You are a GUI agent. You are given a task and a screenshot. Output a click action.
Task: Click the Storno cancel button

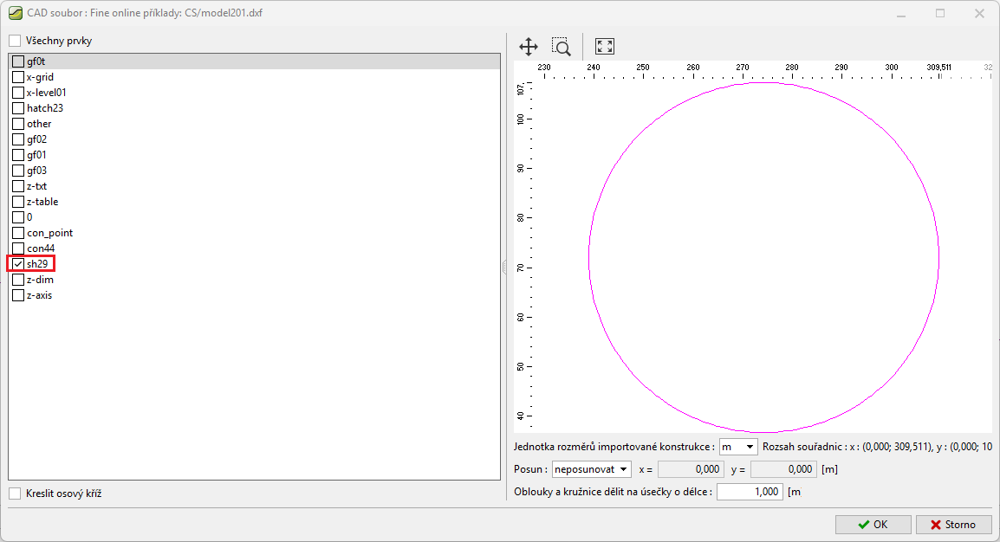[x=952, y=524]
